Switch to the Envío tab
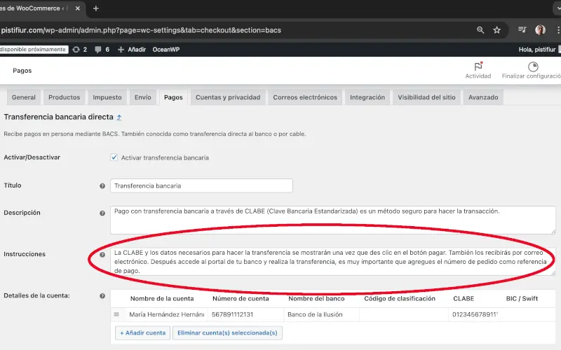This screenshot has width=561, height=350. [142, 97]
